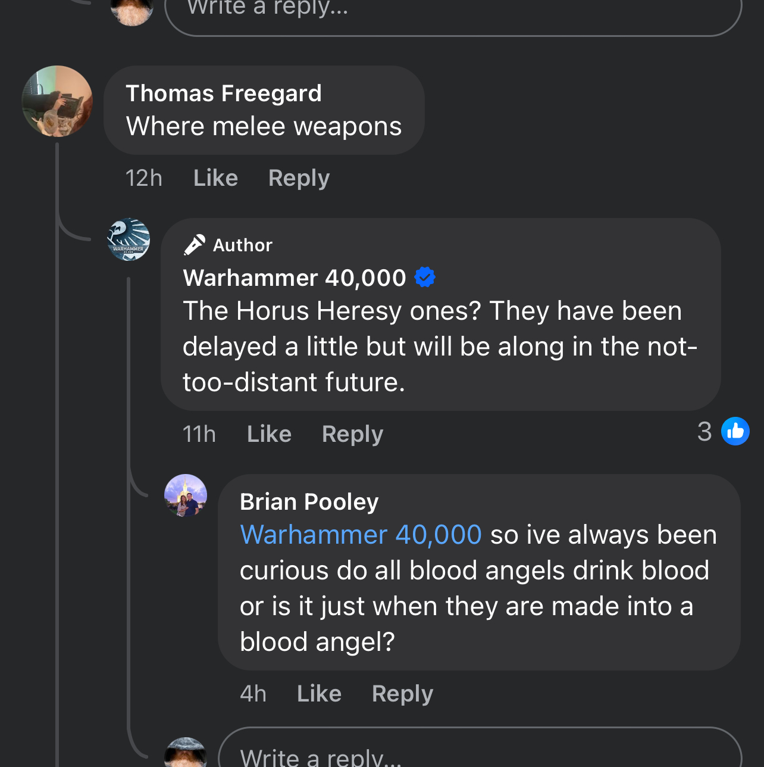
Task: Like Brian Pooley's comment
Action: [319, 694]
